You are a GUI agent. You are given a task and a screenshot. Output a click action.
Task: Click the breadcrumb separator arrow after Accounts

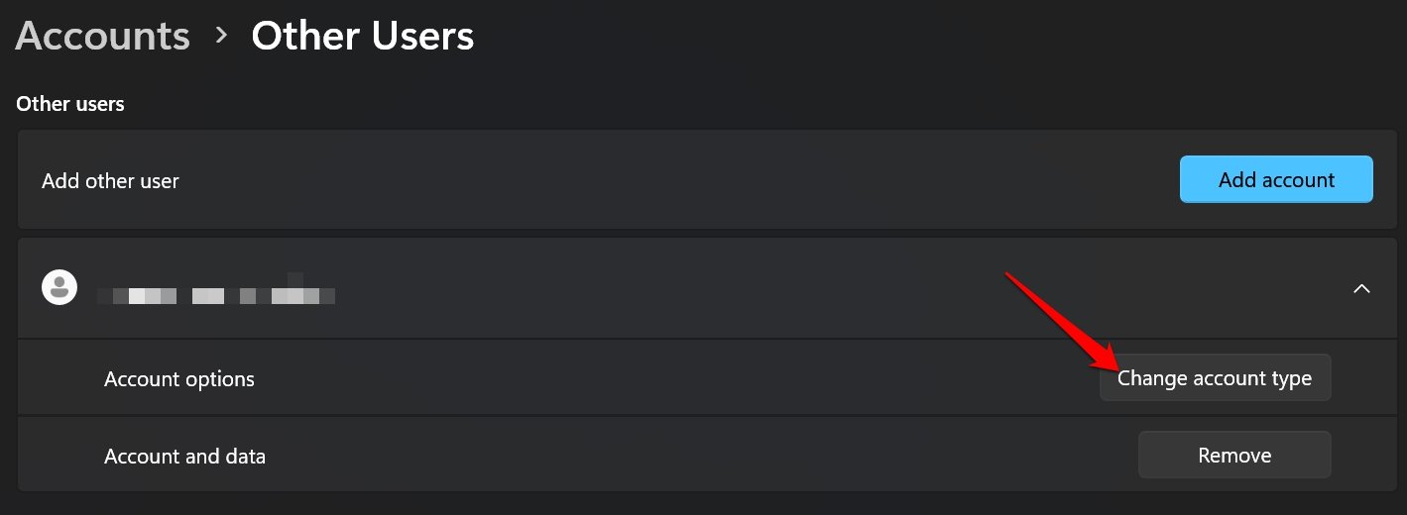pyautogui.click(x=222, y=36)
